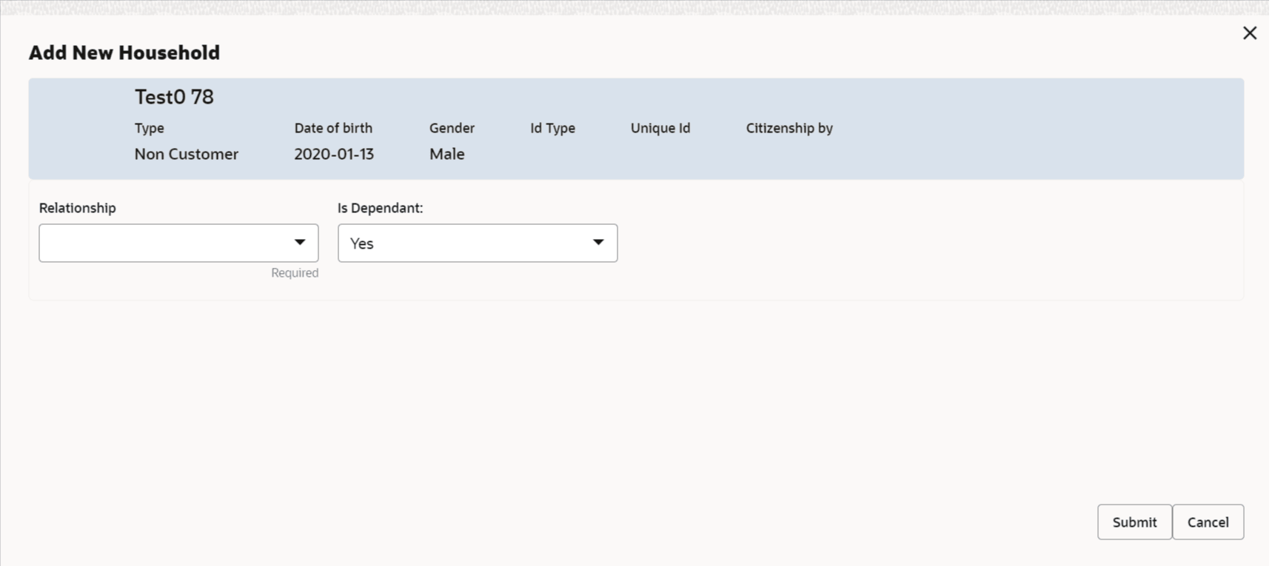This screenshot has height=566, width=1275.
Task: Click the Add New Household heading
Action: coord(124,53)
